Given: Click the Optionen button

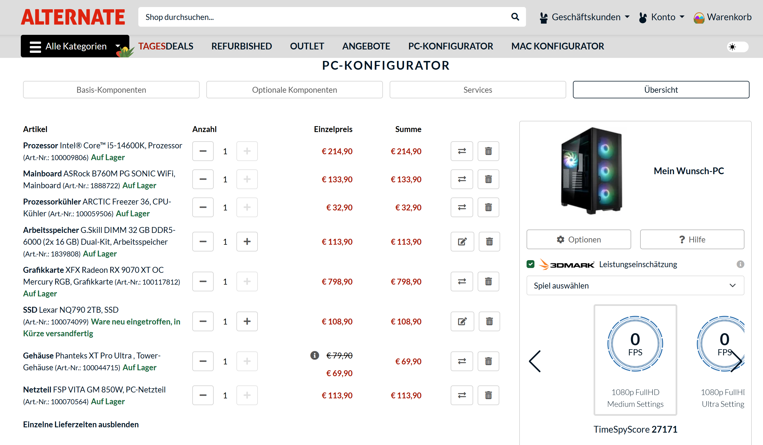Looking at the screenshot, I should pos(578,240).
